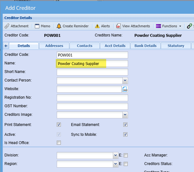
Task: Open the Region dropdown list
Action: coord(116,164)
